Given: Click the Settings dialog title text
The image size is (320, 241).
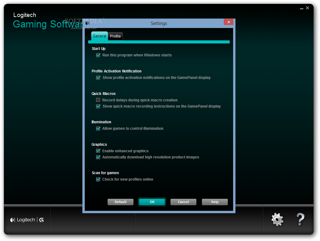Looking at the screenshot, I should point(159,23).
